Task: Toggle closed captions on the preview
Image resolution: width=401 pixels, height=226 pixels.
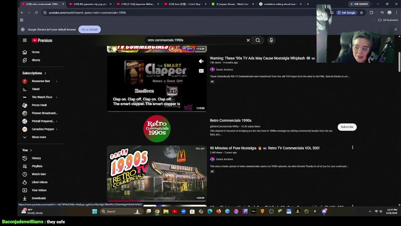Action: click(201, 71)
